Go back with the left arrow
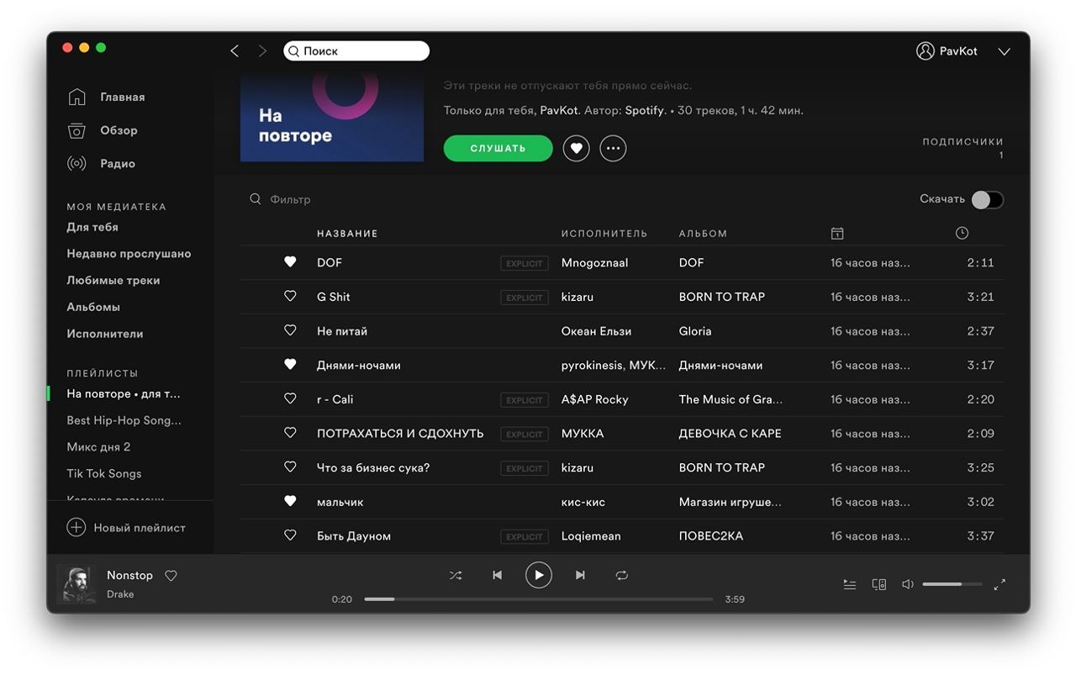 click(235, 51)
